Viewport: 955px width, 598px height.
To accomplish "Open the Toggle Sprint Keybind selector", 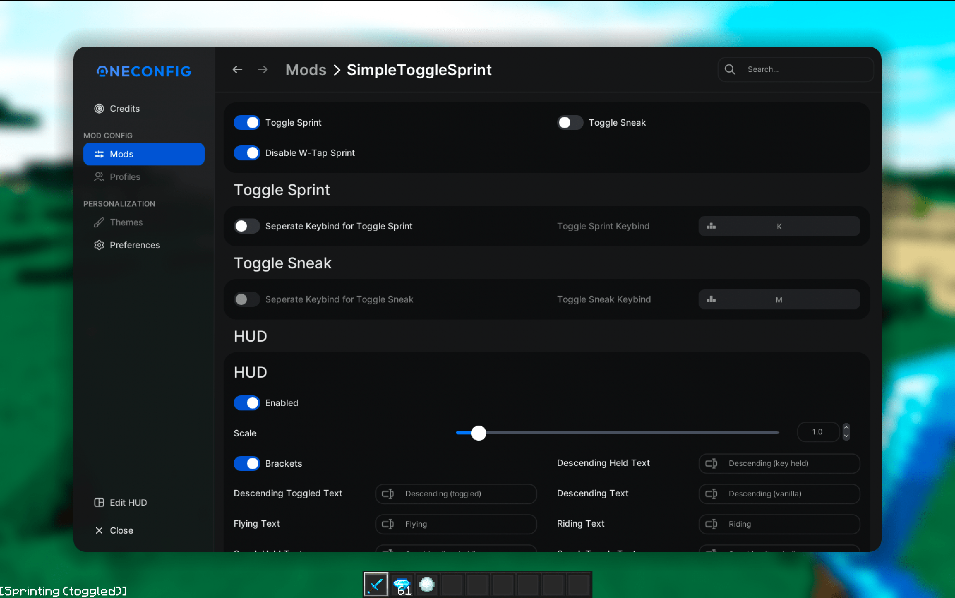I will click(x=778, y=226).
